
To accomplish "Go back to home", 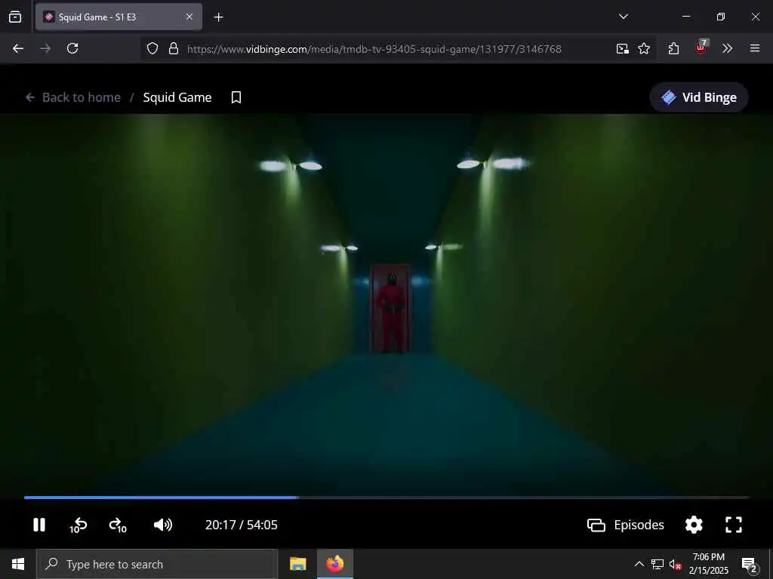I will [73, 97].
